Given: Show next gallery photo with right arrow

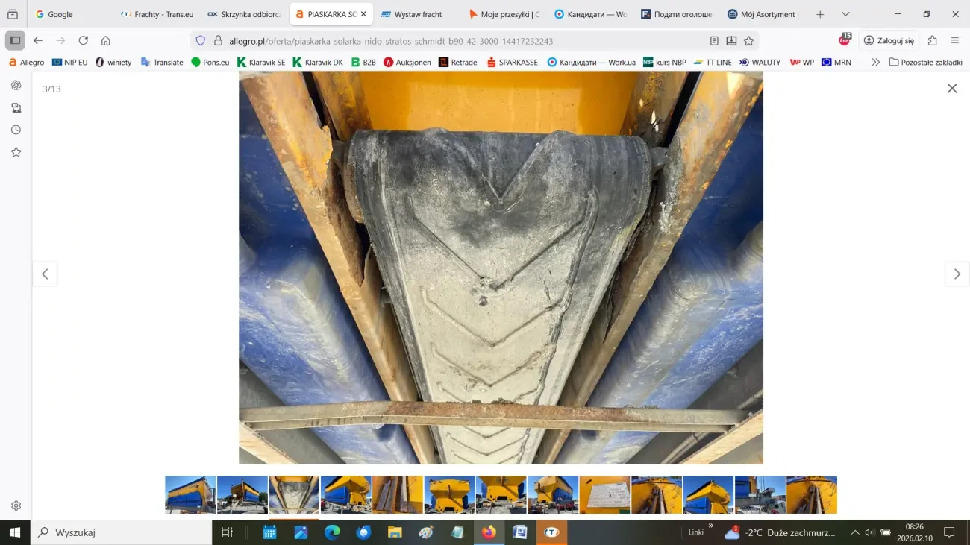Looking at the screenshot, I should (x=957, y=274).
